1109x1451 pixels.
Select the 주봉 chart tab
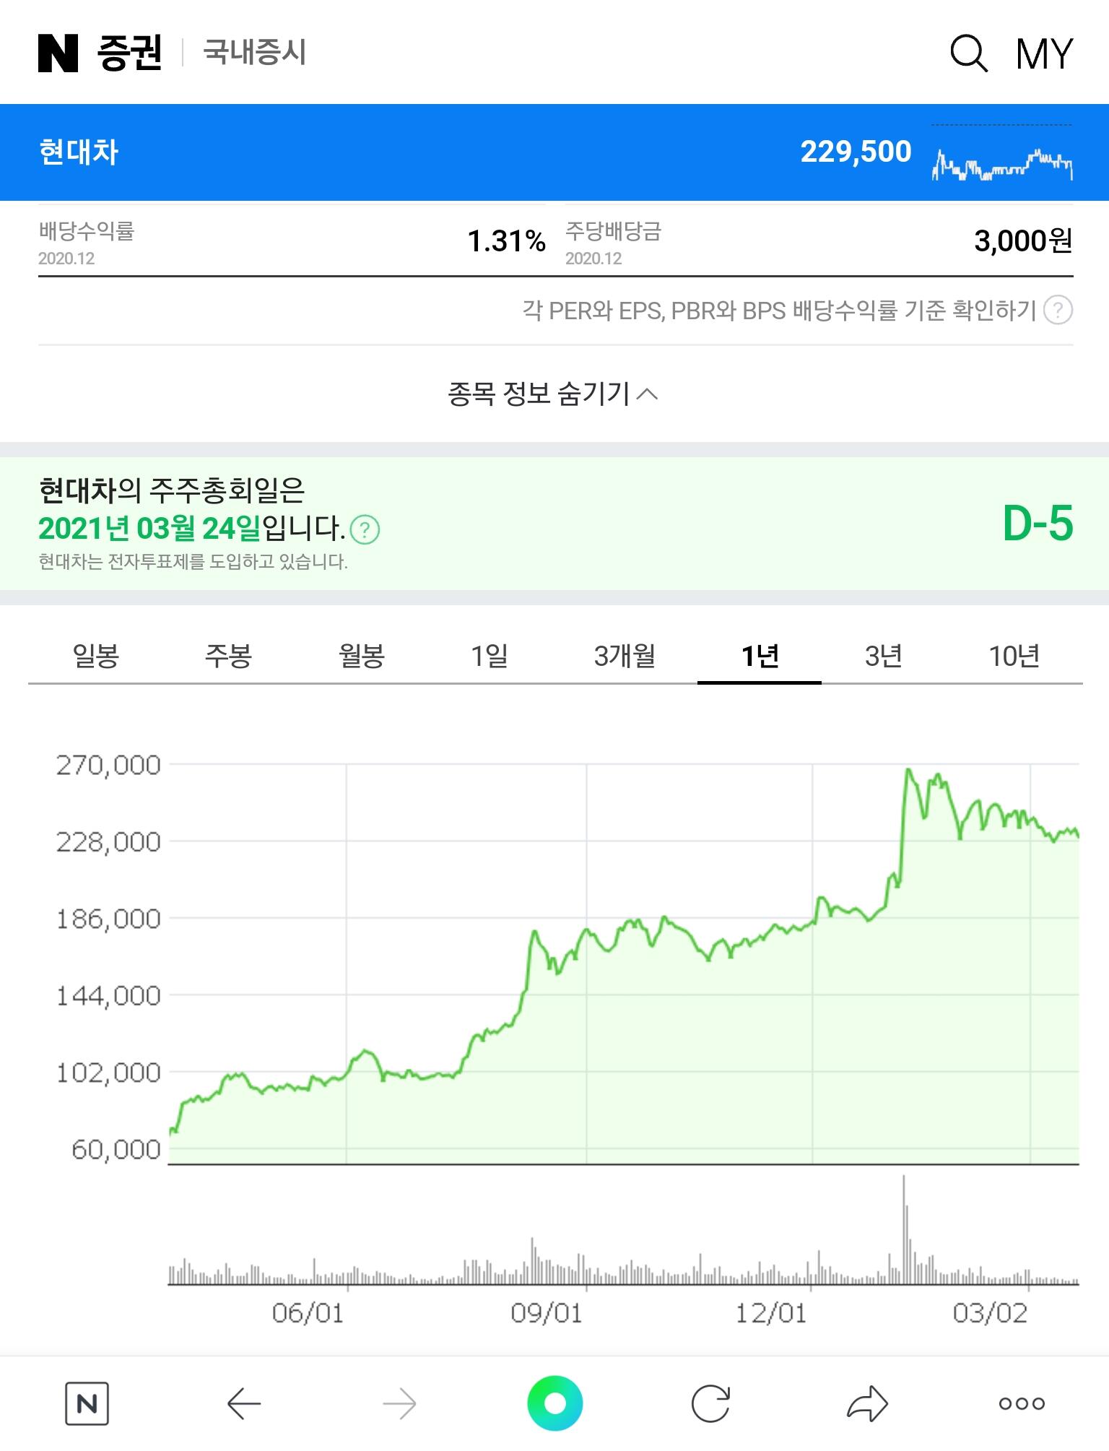click(228, 656)
